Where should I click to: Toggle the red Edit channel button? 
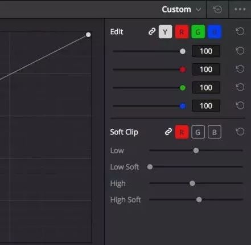coord(182,31)
